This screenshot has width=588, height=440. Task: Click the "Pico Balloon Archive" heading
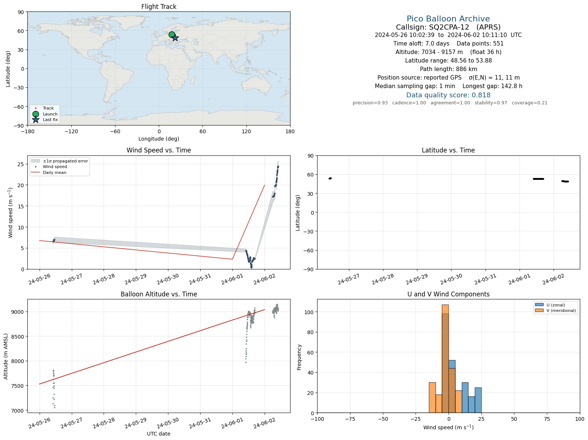tap(448, 19)
